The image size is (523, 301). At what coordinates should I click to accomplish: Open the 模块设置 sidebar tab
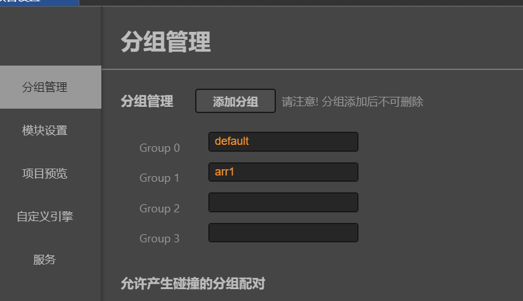click(x=44, y=131)
